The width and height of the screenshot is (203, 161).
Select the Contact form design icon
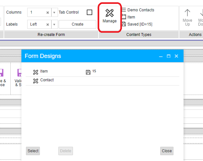pyautogui.click(x=36, y=81)
